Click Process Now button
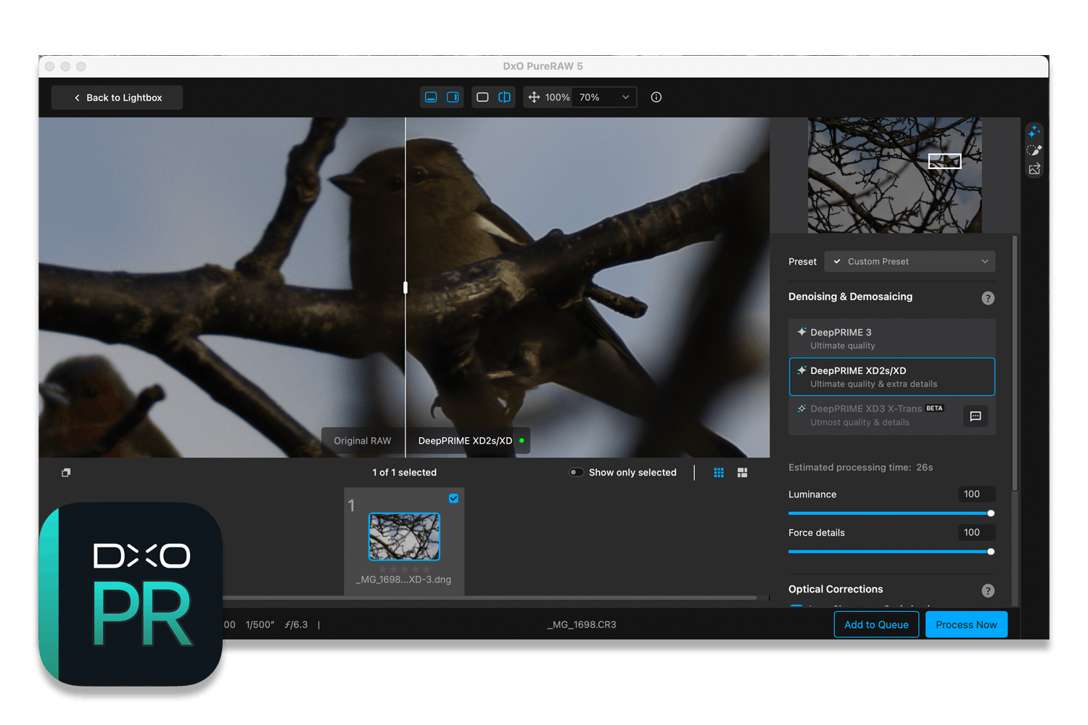The height and width of the screenshot is (725, 1088). (966, 625)
